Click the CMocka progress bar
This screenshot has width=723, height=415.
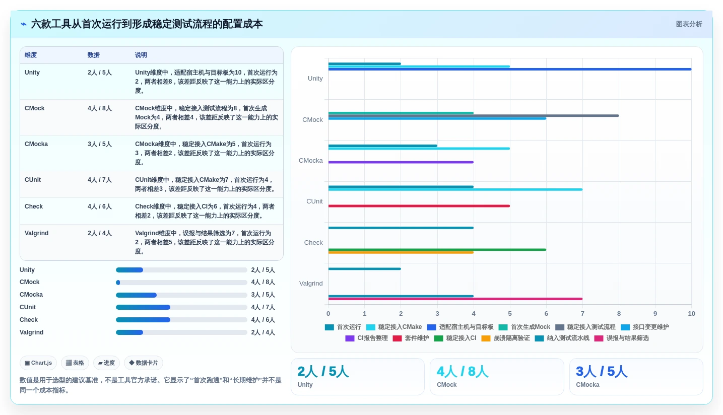(181, 295)
